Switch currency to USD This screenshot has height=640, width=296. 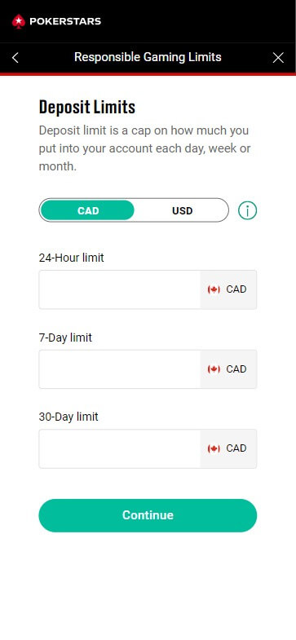(x=182, y=210)
